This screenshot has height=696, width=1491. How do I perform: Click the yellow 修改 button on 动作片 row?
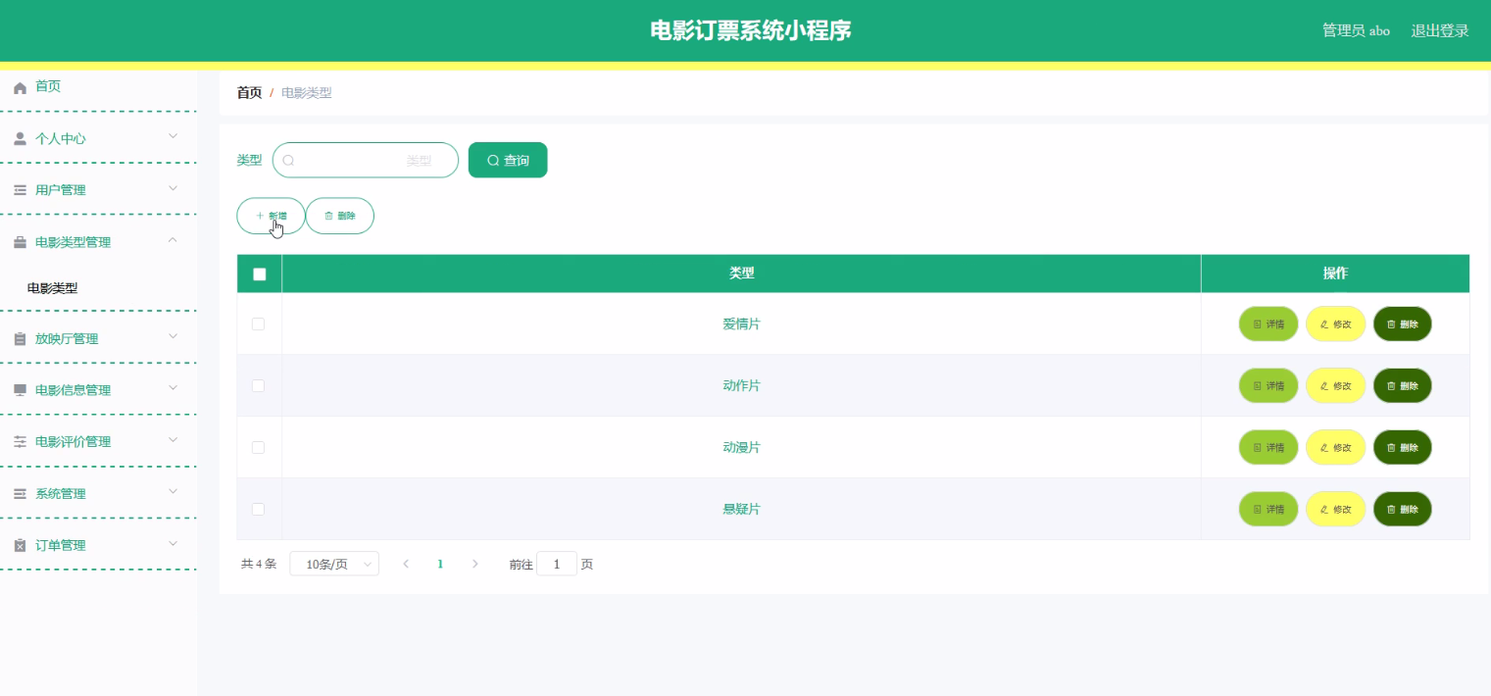tap(1335, 385)
